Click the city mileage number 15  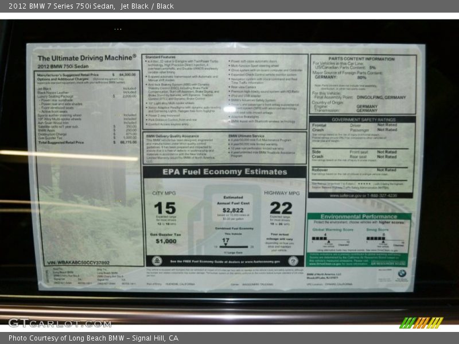click(x=165, y=208)
